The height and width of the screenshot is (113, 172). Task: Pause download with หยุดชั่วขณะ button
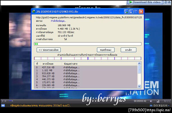pyautogui.click(x=106, y=50)
